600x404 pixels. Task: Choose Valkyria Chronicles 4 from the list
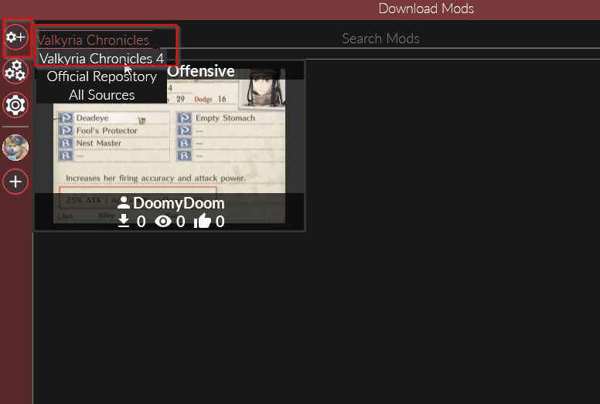tap(102, 59)
